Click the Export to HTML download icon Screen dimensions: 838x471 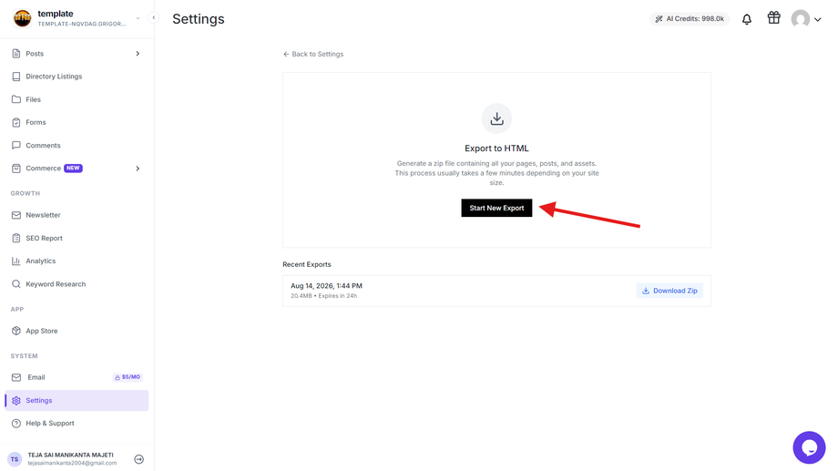(496, 118)
